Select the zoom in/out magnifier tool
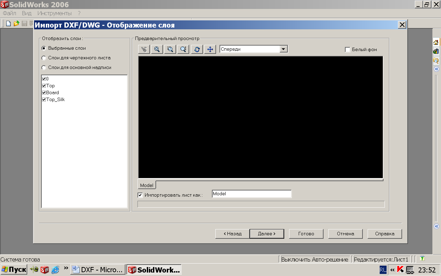 tap(183, 49)
